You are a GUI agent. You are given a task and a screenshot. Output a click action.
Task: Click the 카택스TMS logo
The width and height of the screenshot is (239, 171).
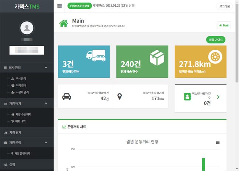click(27, 6)
